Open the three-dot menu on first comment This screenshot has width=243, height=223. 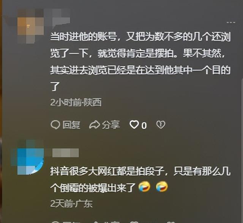(x=231, y=23)
